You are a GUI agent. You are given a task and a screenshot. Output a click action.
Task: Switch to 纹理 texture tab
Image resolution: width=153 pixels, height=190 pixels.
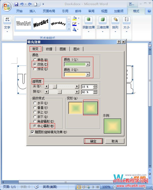click(49, 49)
